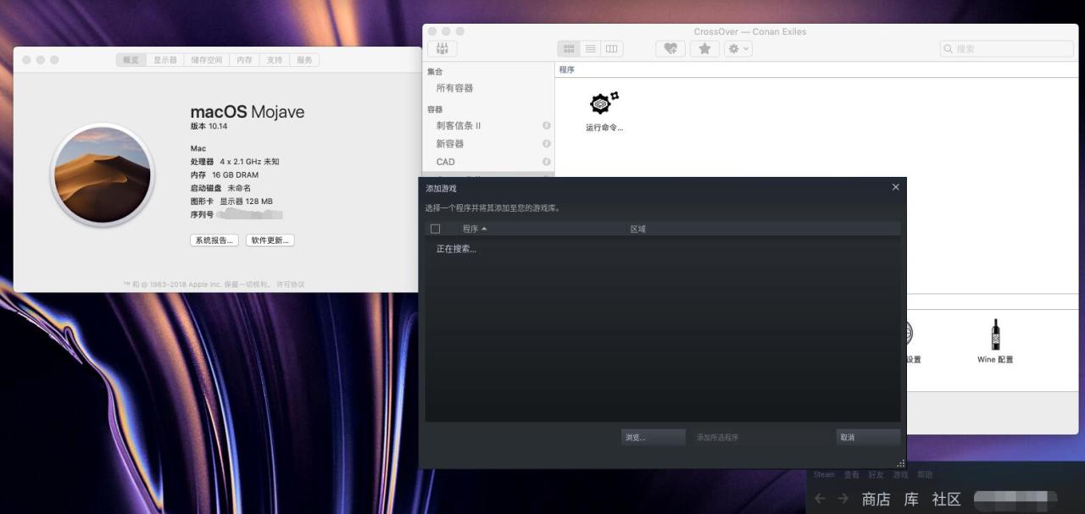This screenshot has width=1085, height=514.
Task: Click the 处理器 4 x 2.1 GHz text
Action: [235, 162]
